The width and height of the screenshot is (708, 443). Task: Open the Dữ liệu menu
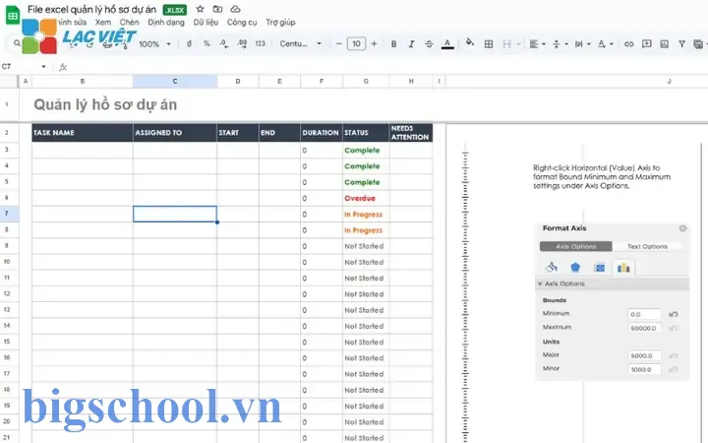(206, 22)
